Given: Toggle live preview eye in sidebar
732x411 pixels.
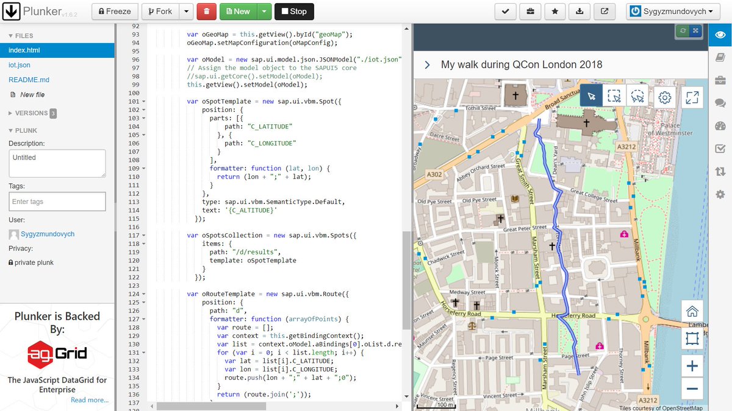Looking at the screenshot, I should (x=720, y=34).
